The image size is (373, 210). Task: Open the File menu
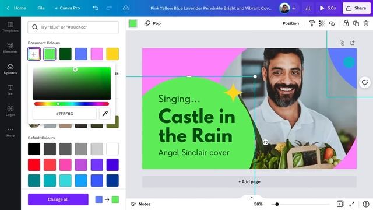pos(41,8)
